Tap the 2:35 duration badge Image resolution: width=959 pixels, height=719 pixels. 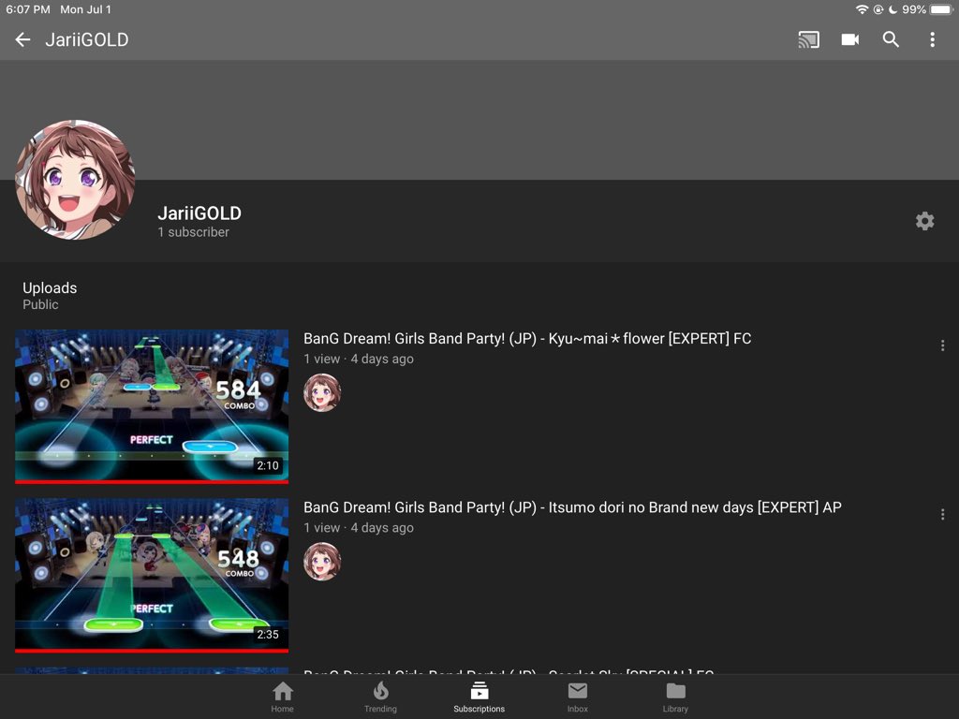point(268,635)
